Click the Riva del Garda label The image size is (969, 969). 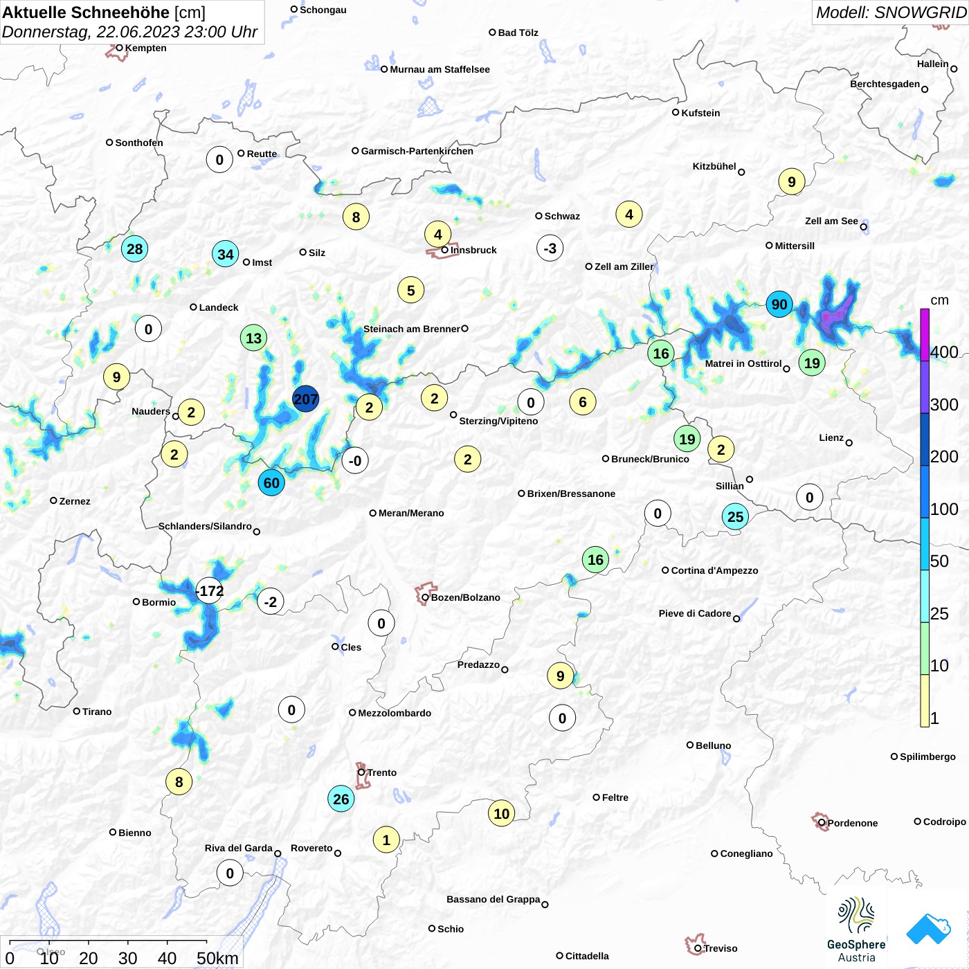pyautogui.click(x=238, y=848)
